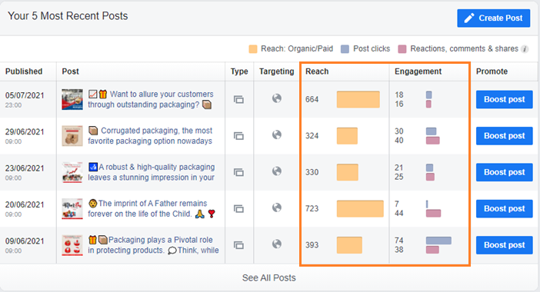Boost the 05/07/2021 post
Viewport: 540px width, 292px height.
pos(504,99)
